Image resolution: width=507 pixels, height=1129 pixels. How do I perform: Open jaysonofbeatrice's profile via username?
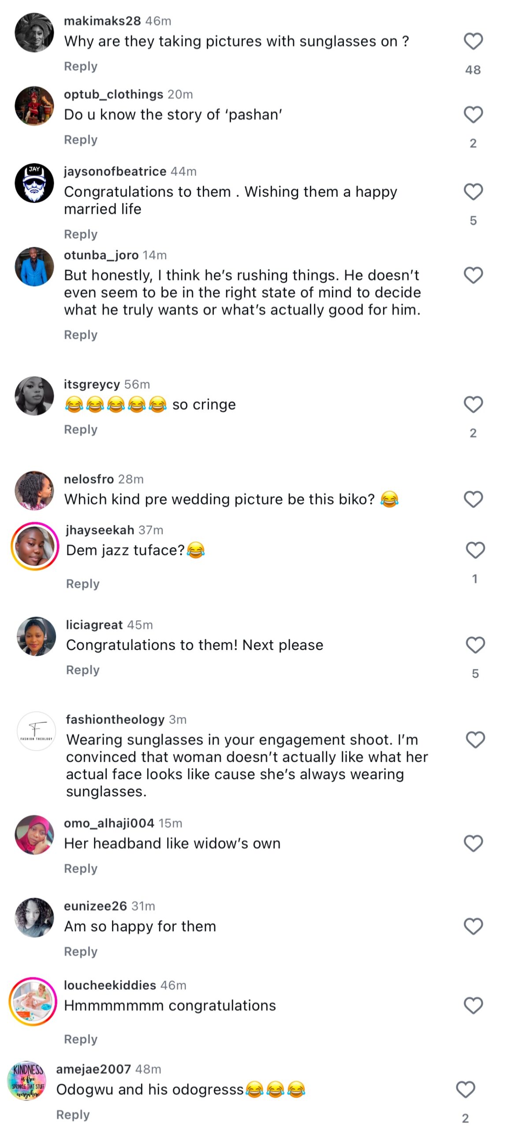(115, 171)
